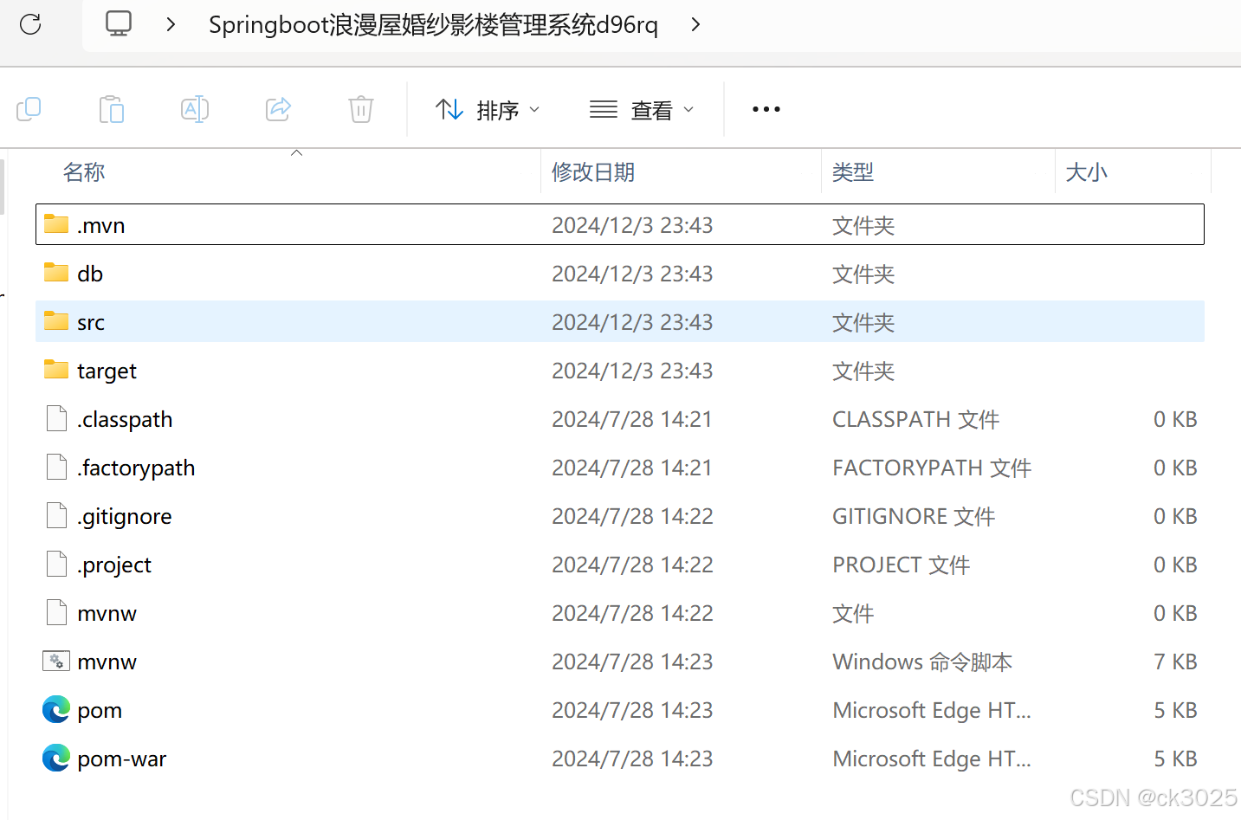Click the .gitignore date 2024/7/28 14:22
The image size is (1241, 820).
(x=632, y=517)
